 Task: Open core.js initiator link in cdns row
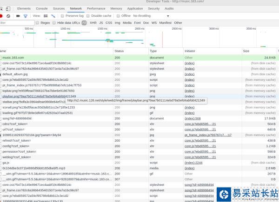[200, 124]
